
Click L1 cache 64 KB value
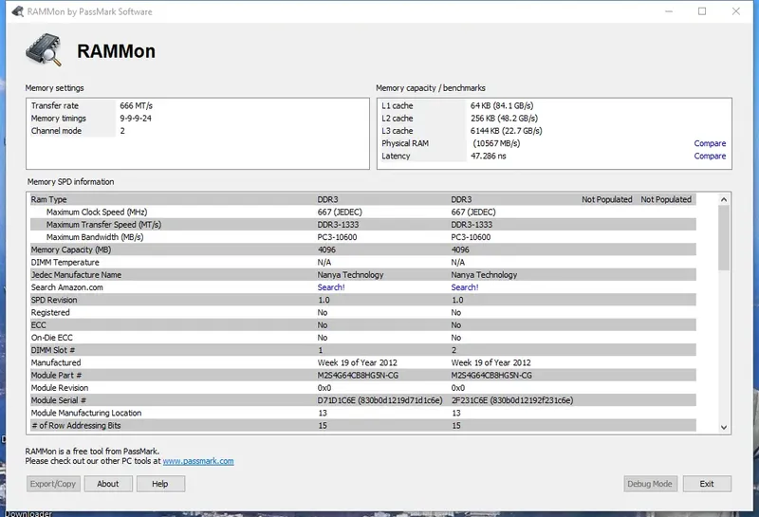(x=502, y=105)
